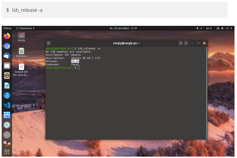237x158 pixels.
Task: Click the Distributor ID line
Action: (x=63, y=55)
